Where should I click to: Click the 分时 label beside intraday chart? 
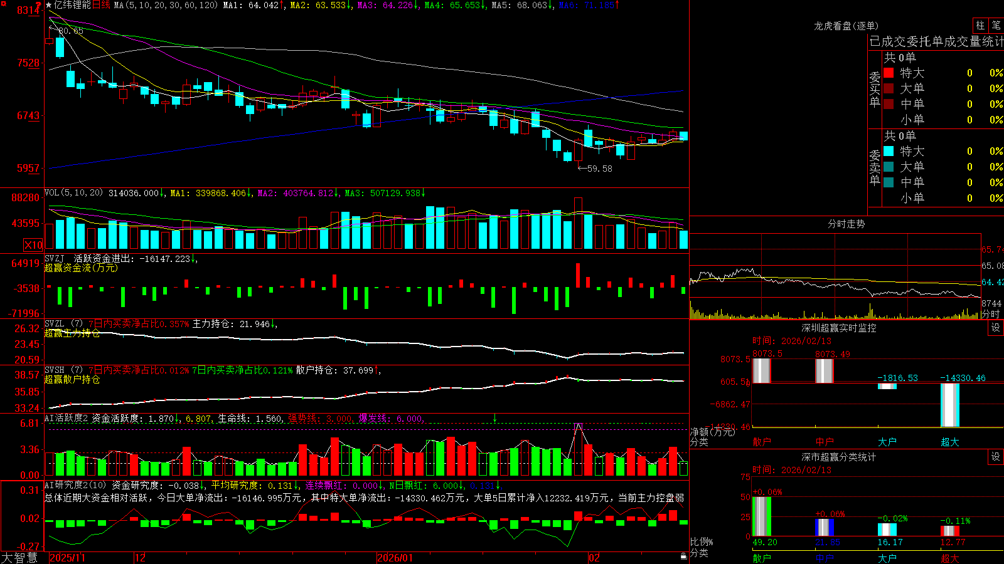pyautogui.click(x=991, y=314)
